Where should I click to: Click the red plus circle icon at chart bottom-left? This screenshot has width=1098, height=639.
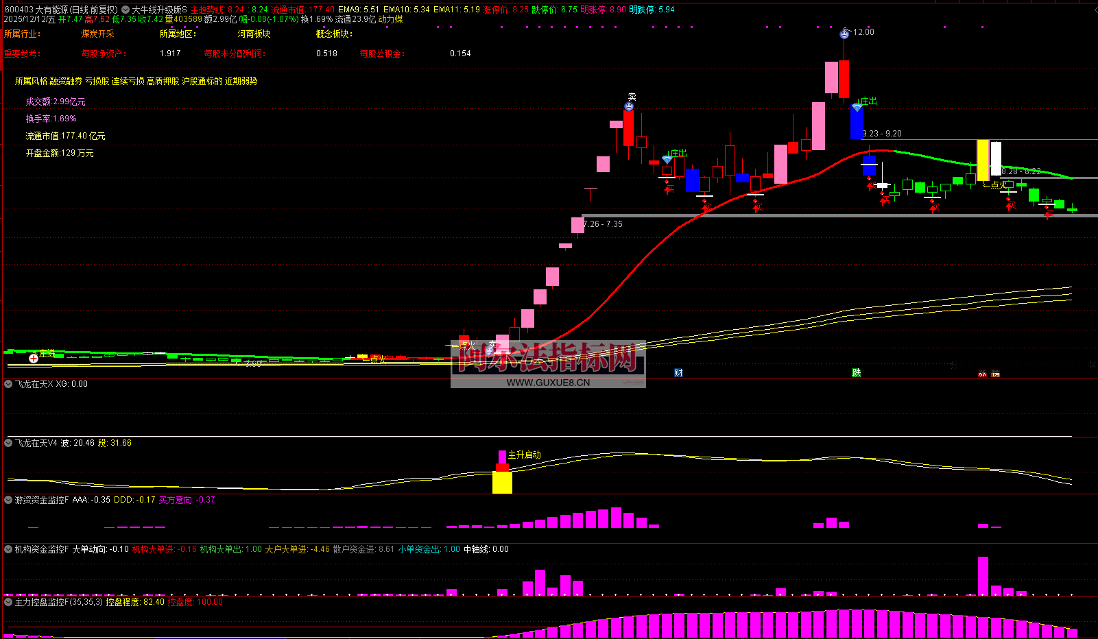[34, 358]
